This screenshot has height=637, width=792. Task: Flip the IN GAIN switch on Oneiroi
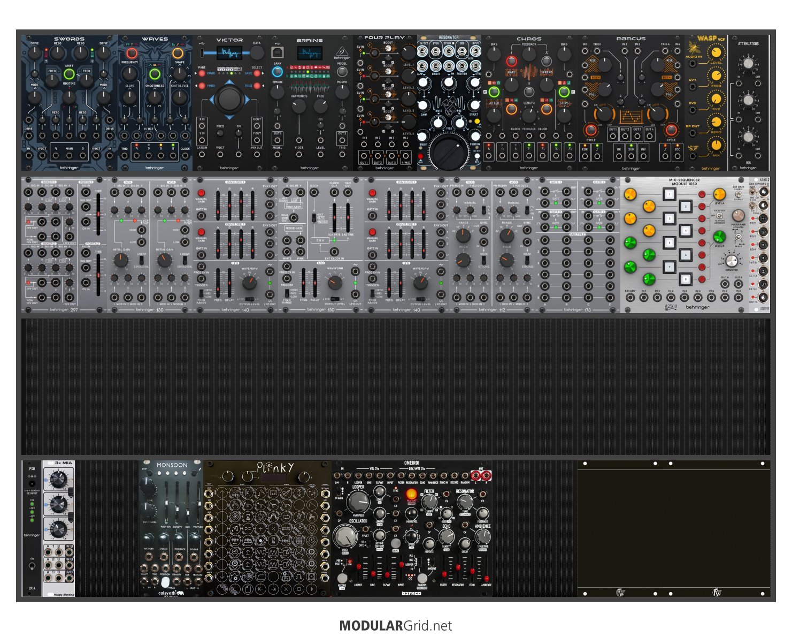pyautogui.click(x=339, y=491)
